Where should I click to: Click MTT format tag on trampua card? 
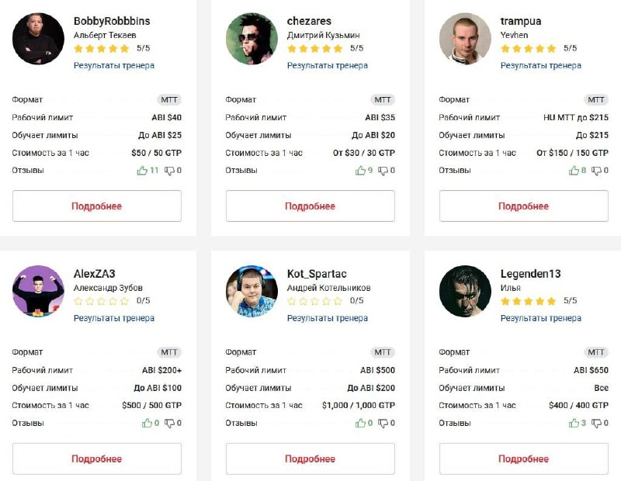coord(596,100)
